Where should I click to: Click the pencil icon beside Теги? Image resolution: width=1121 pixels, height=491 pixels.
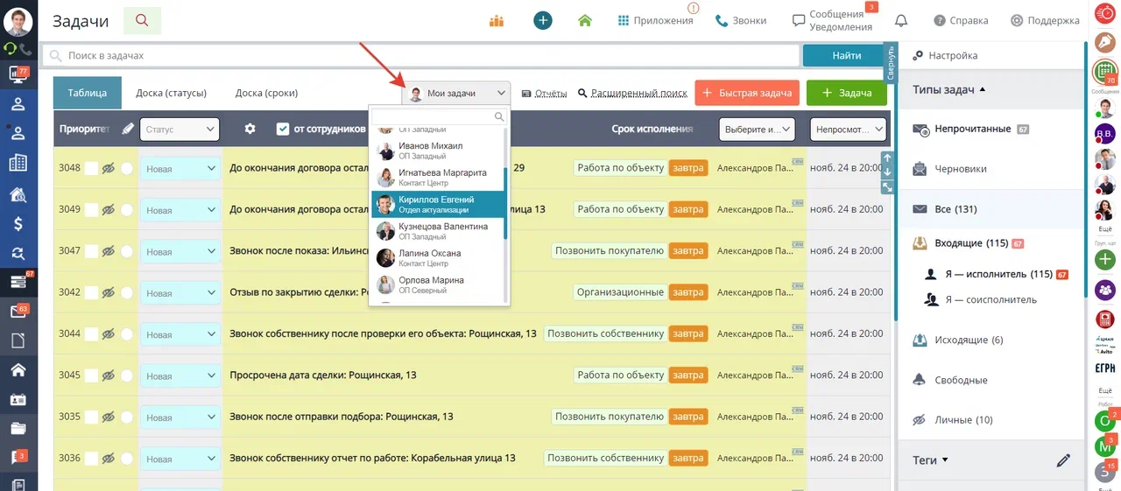pyautogui.click(x=1063, y=460)
